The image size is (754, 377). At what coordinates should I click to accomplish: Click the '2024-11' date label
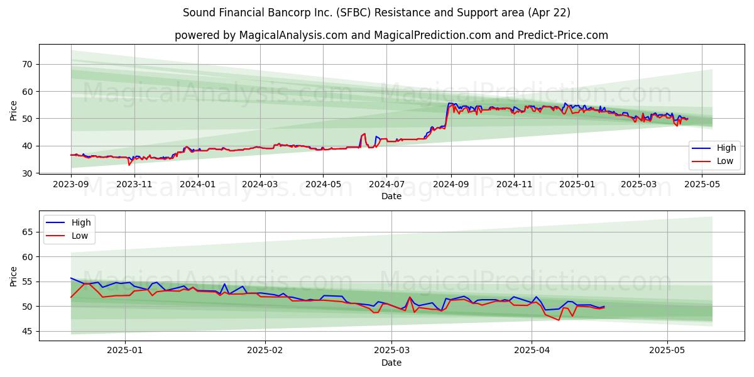[514, 184]
